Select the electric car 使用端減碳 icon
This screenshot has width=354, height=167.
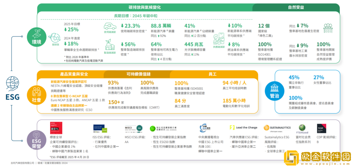point(110,27)
